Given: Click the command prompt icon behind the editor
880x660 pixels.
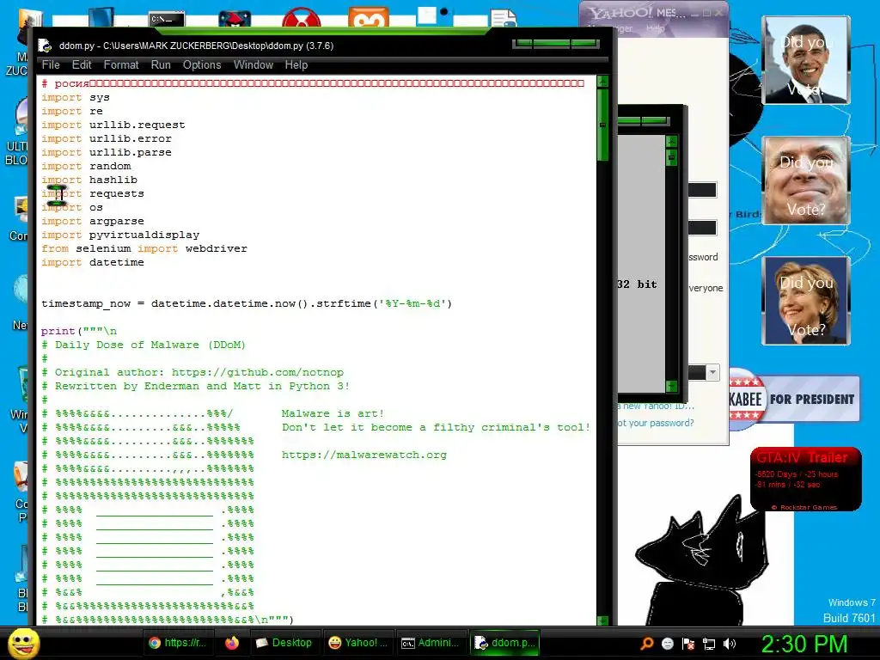Looking at the screenshot, I should tap(167, 19).
